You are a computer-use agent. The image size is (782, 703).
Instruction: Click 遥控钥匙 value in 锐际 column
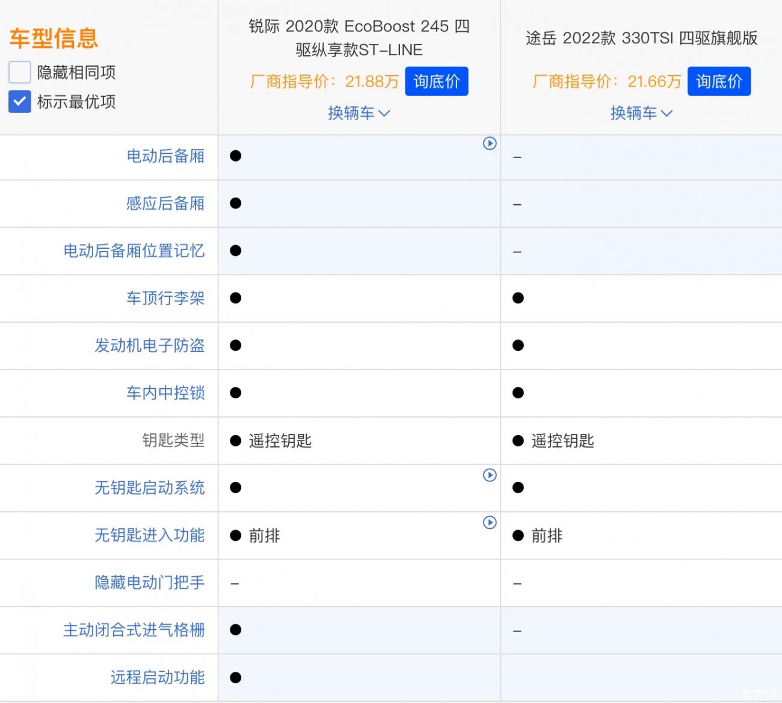[280, 441]
